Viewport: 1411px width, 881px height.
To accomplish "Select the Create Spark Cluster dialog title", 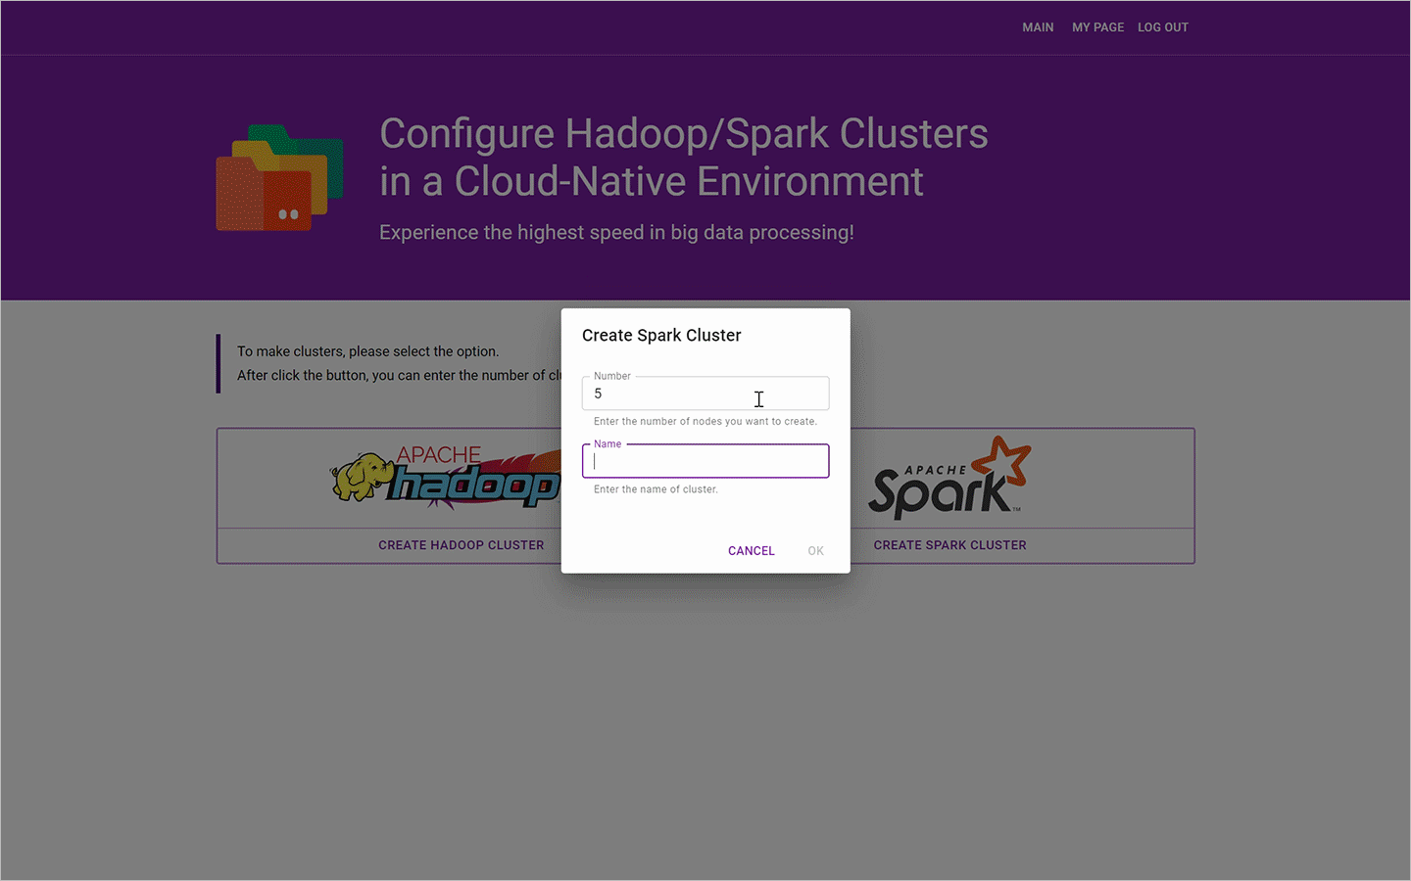I will click(661, 335).
